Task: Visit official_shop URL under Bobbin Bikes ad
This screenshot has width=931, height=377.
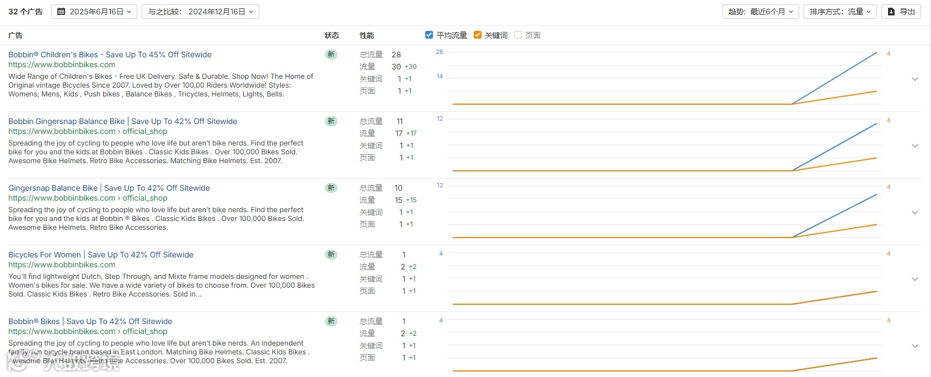Action: [88, 331]
